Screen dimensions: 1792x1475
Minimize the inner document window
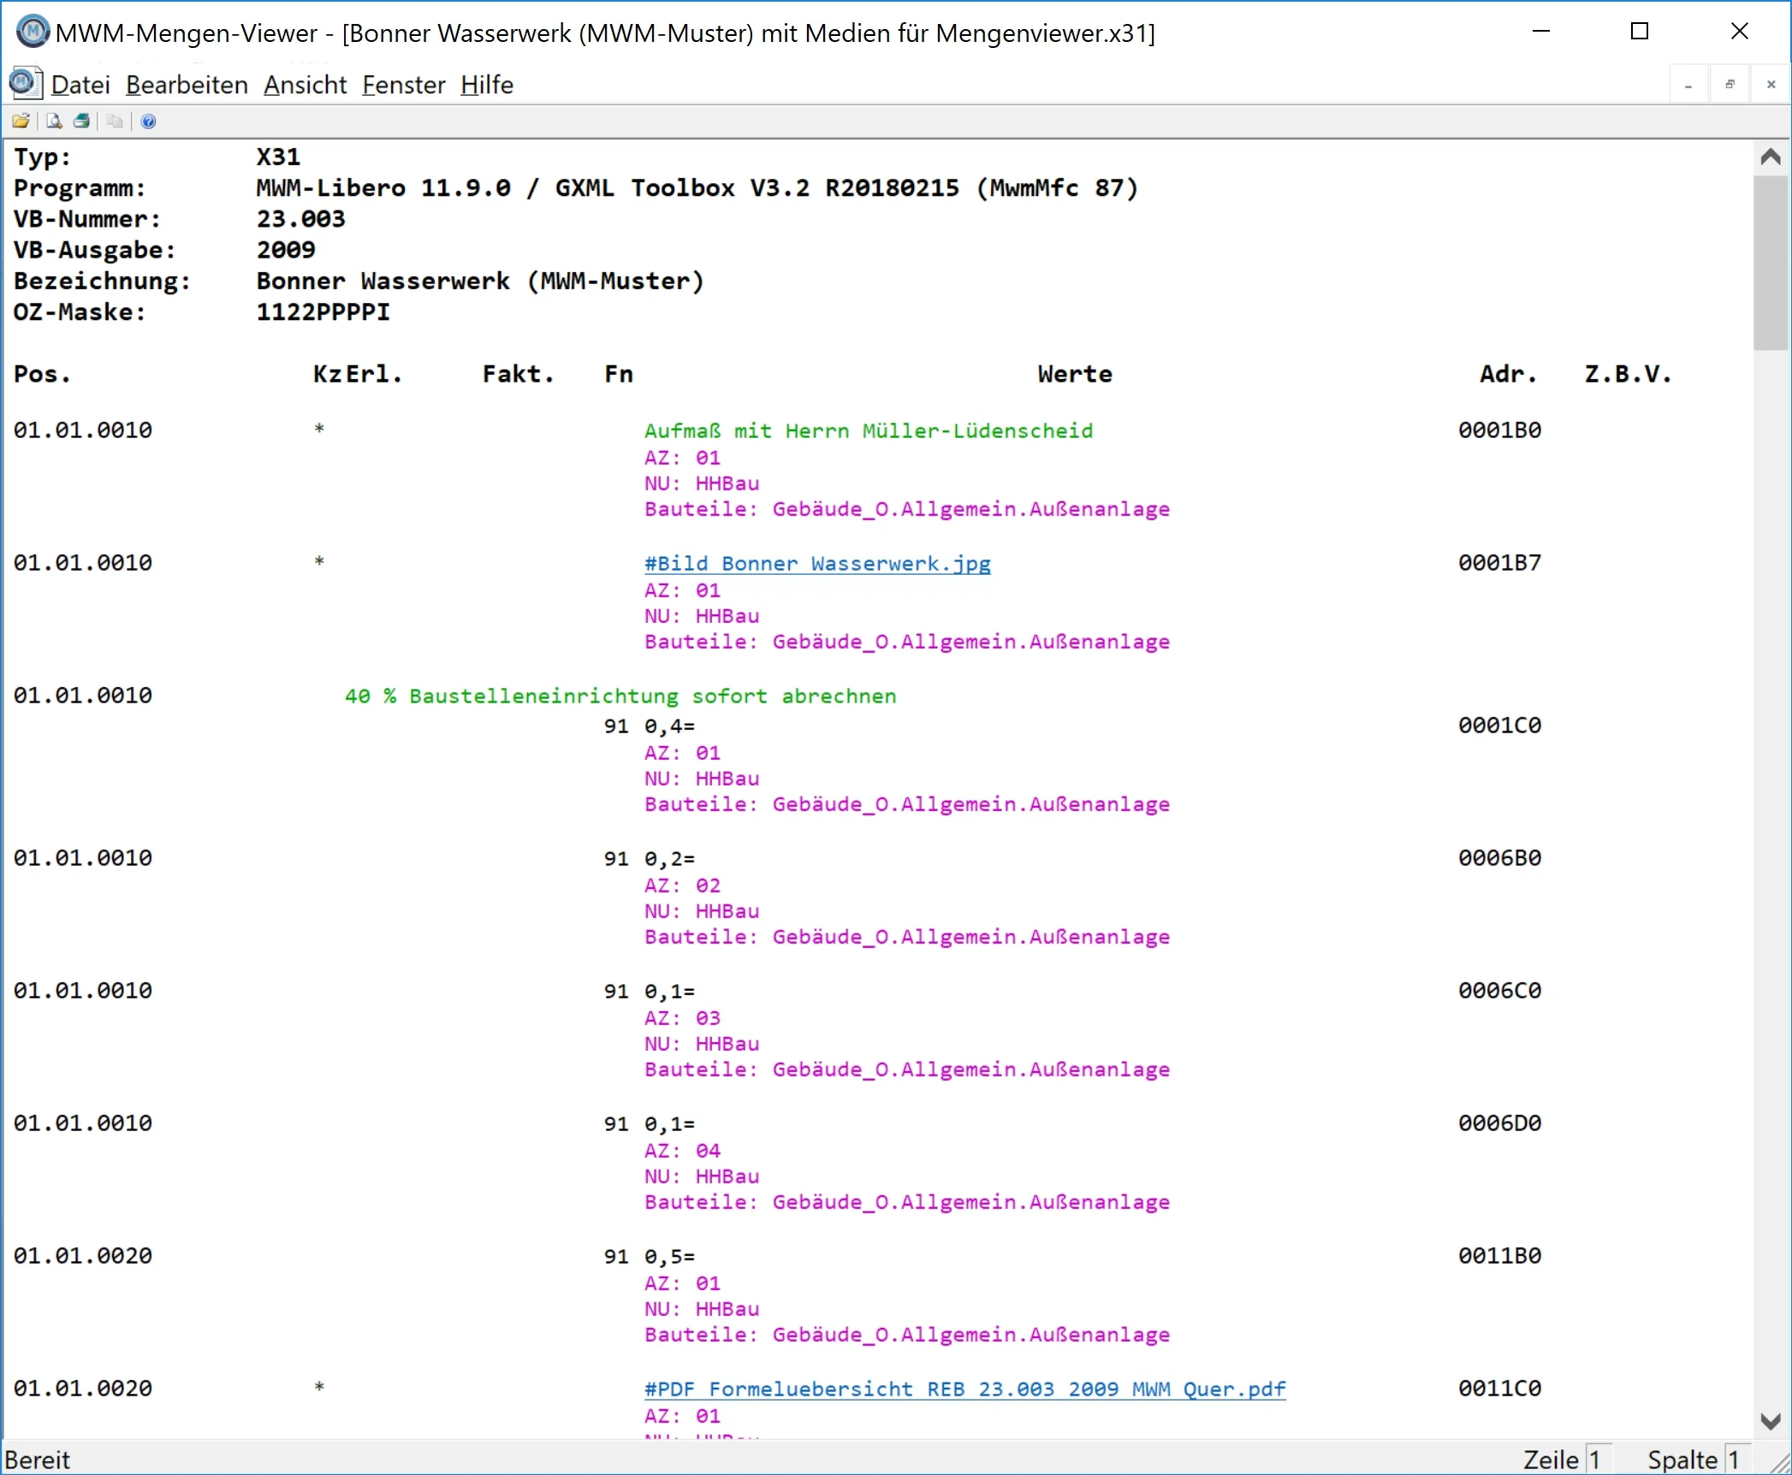(1688, 85)
